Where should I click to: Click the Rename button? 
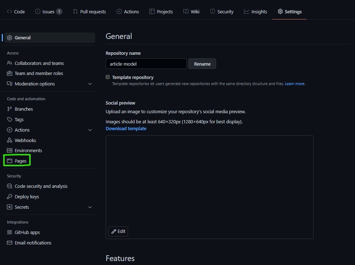pos(202,64)
